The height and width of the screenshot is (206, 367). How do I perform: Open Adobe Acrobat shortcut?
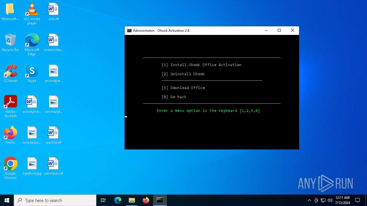(11, 106)
